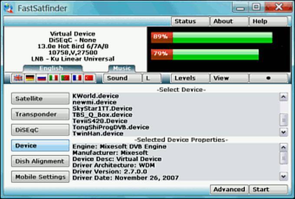Click the Driver Architecture: WDM line
The image size is (295, 199).
pos(114,165)
